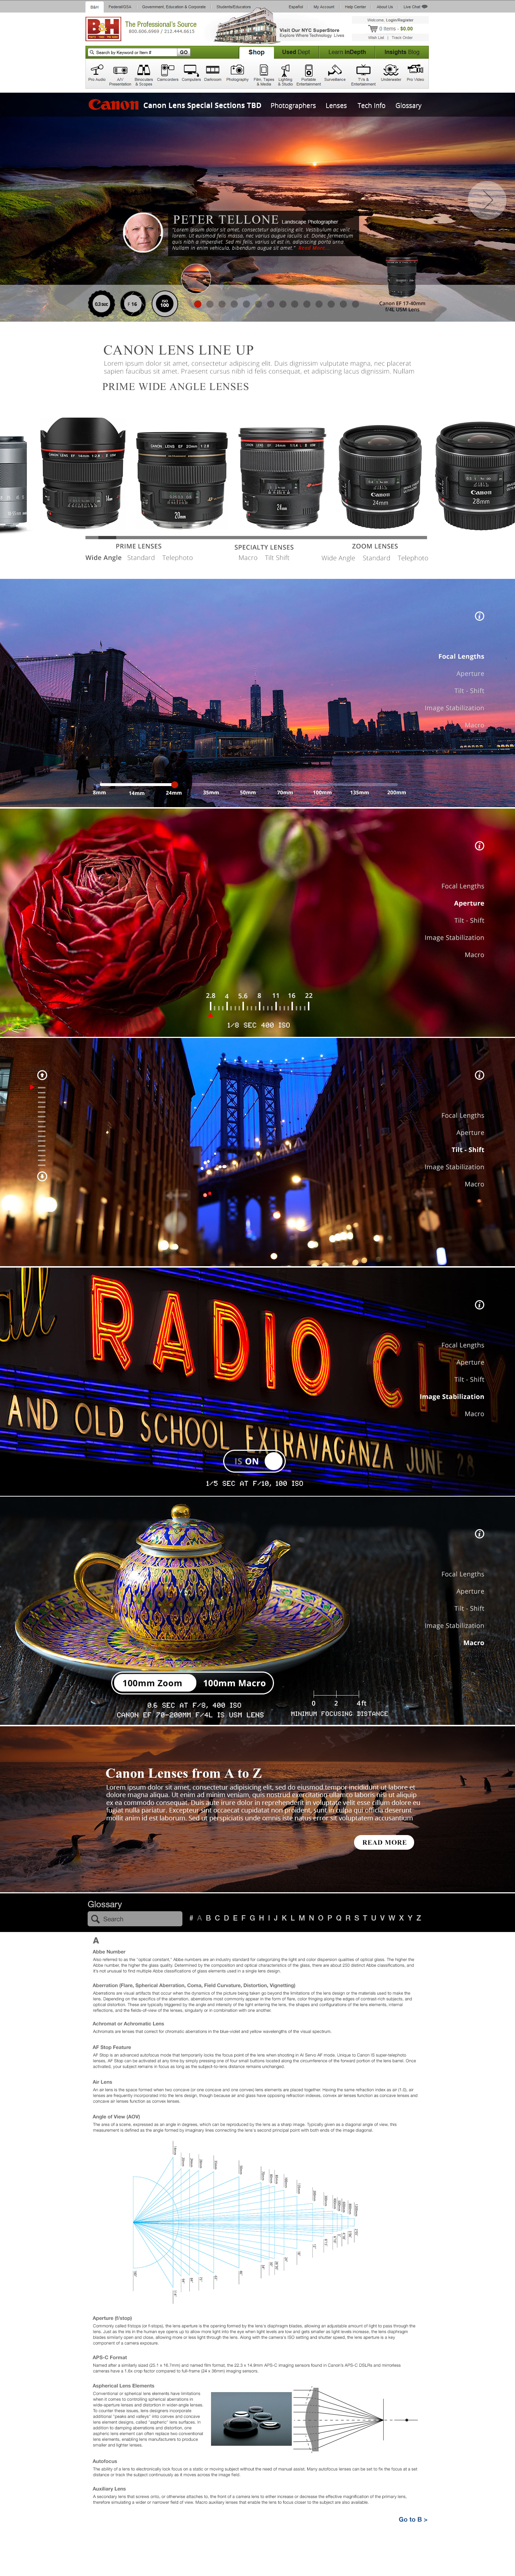
Task: Click the B&H logo
Action: (x=103, y=29)
